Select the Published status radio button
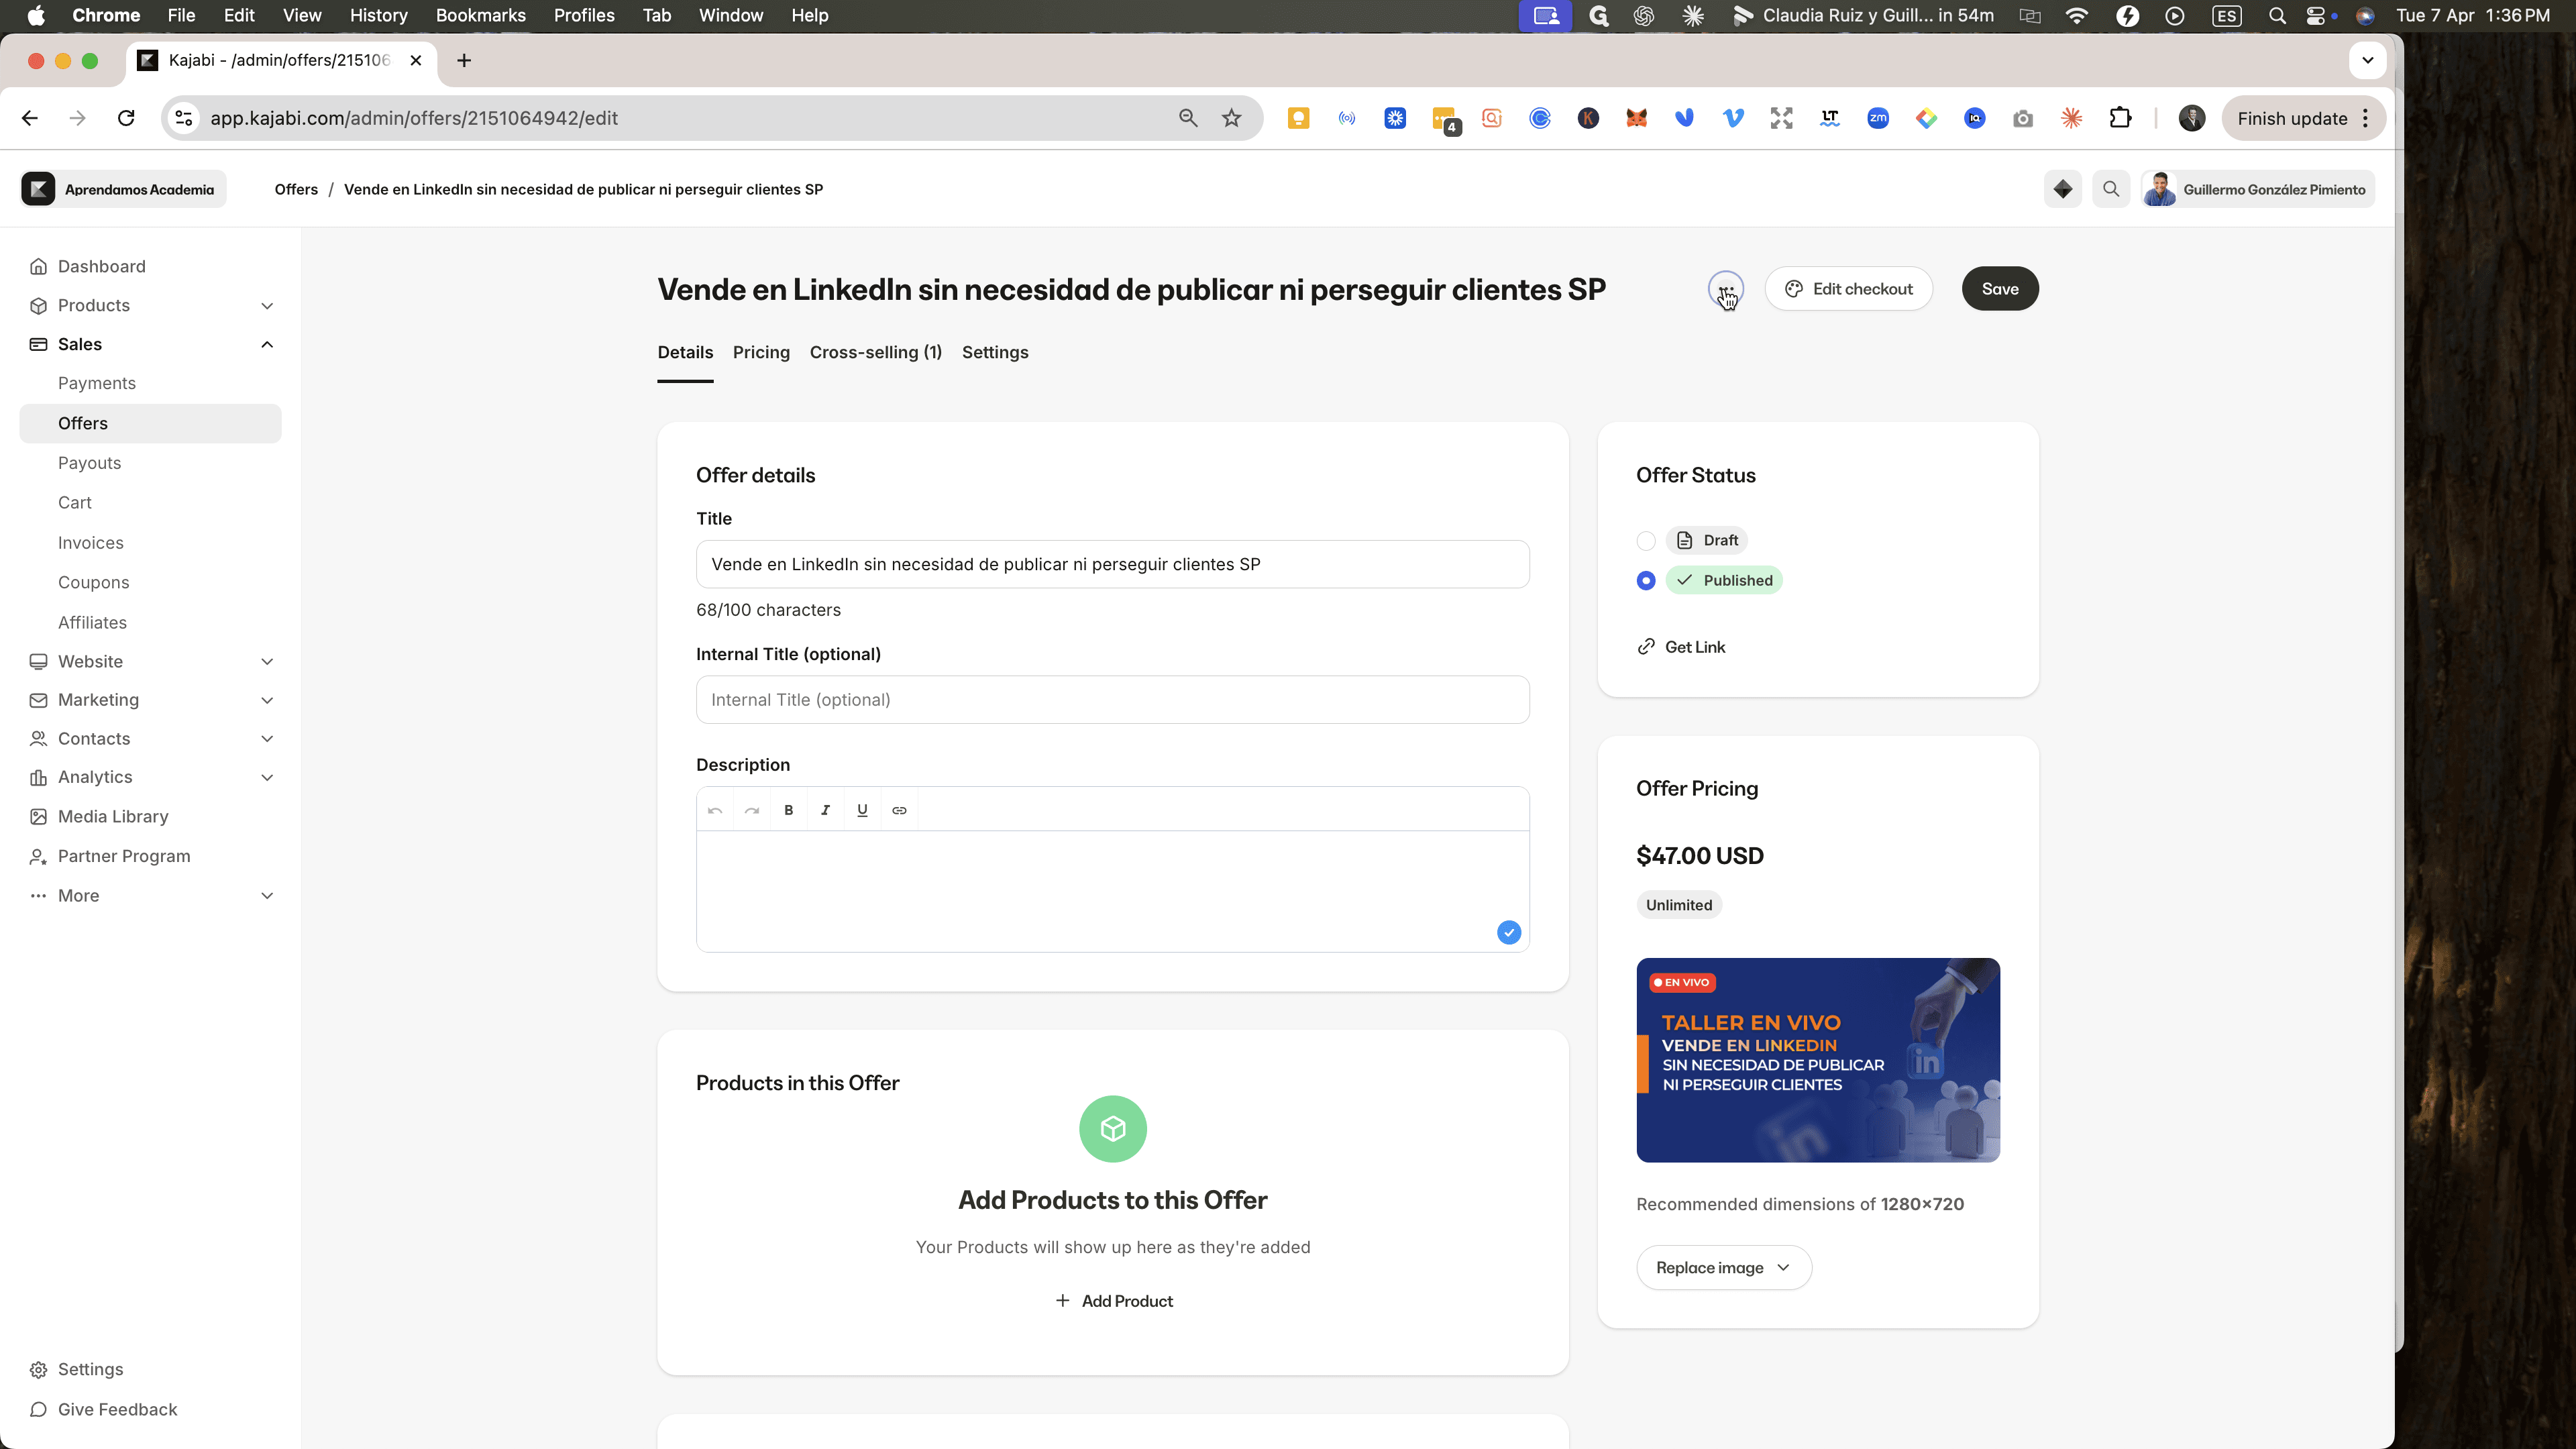Image resolution: width=2576 pixels, height=1449 pixels. pyautogui.click(x=1646, y=581)
